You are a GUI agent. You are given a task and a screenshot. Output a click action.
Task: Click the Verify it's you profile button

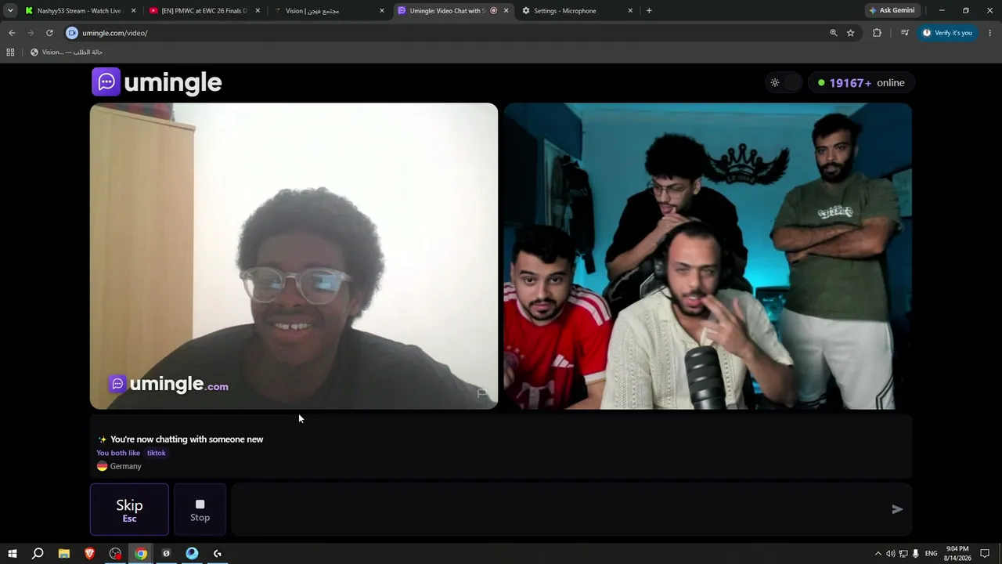pos(947,33)
